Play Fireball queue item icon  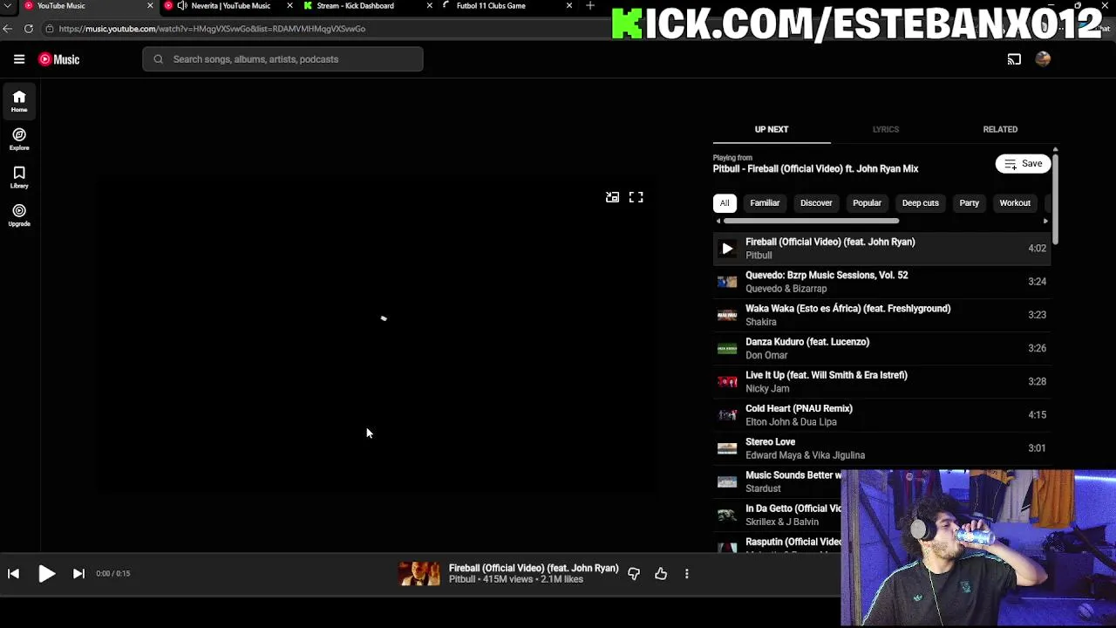(x=727, y=249)
